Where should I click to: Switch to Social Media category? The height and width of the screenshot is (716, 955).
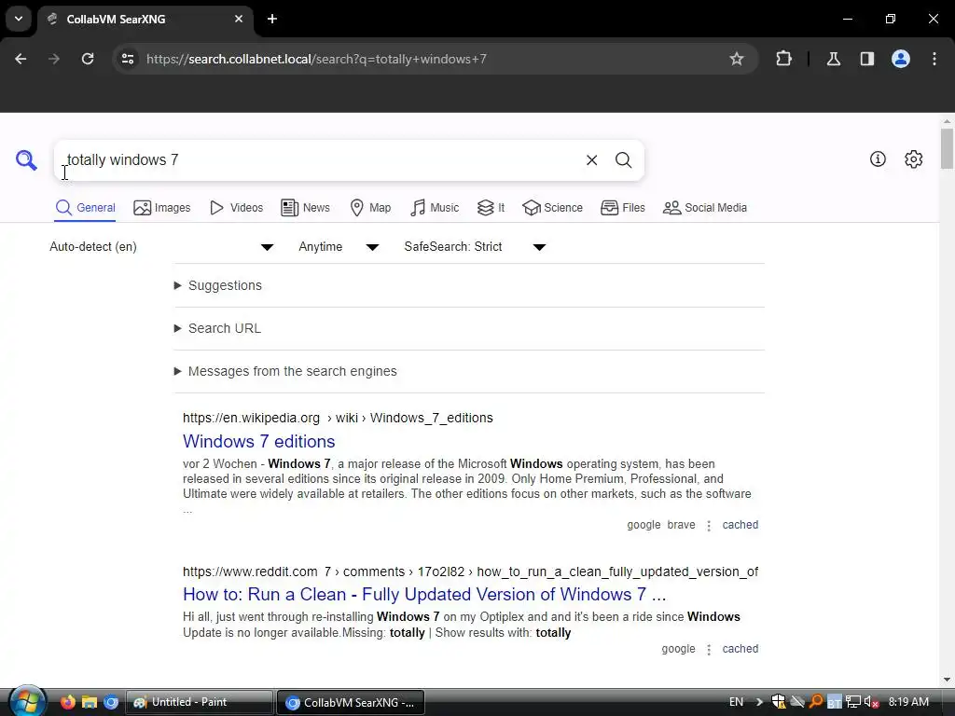pyautogui.click(x=705, y=208)
